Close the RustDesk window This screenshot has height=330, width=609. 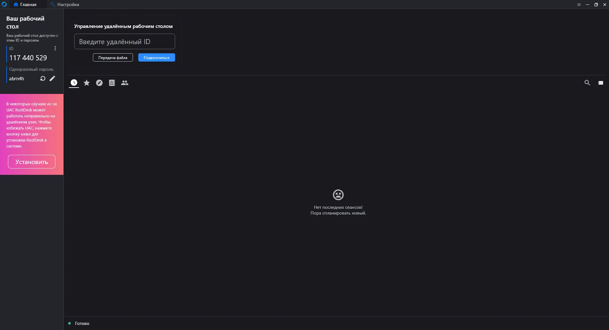[605, 4]
